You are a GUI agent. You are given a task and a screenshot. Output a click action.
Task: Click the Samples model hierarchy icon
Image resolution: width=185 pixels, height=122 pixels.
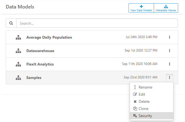[x=18, y=78]
